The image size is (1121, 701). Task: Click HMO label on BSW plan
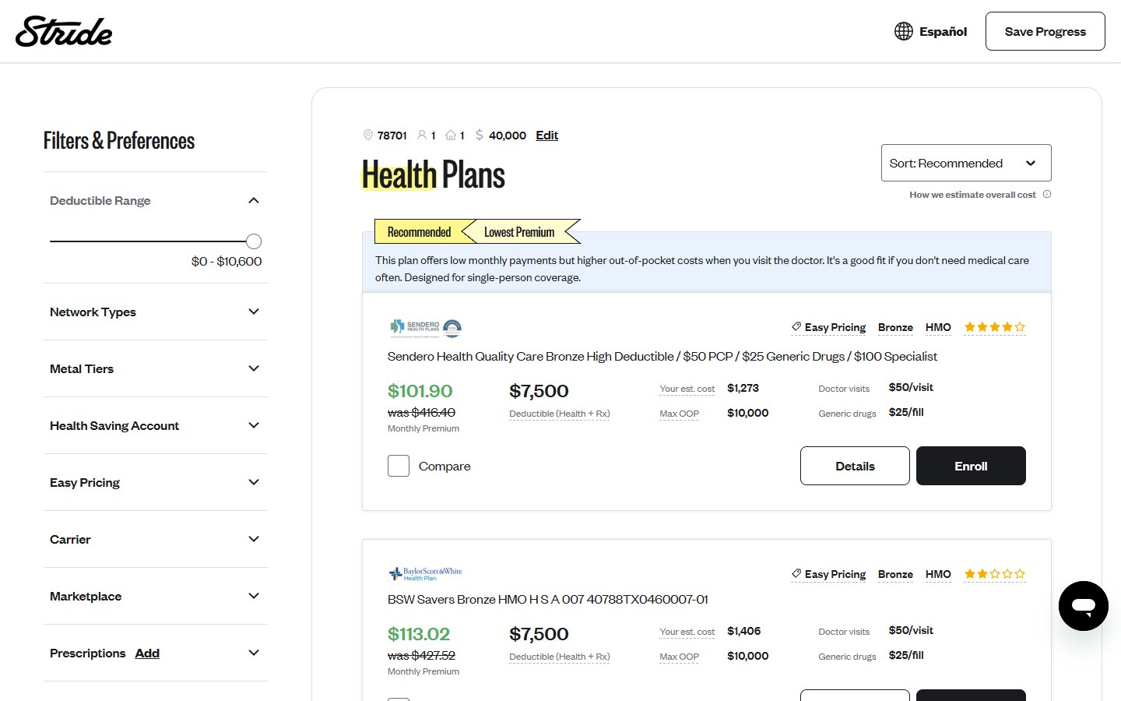pyautogui.click(x=938, y=574)
